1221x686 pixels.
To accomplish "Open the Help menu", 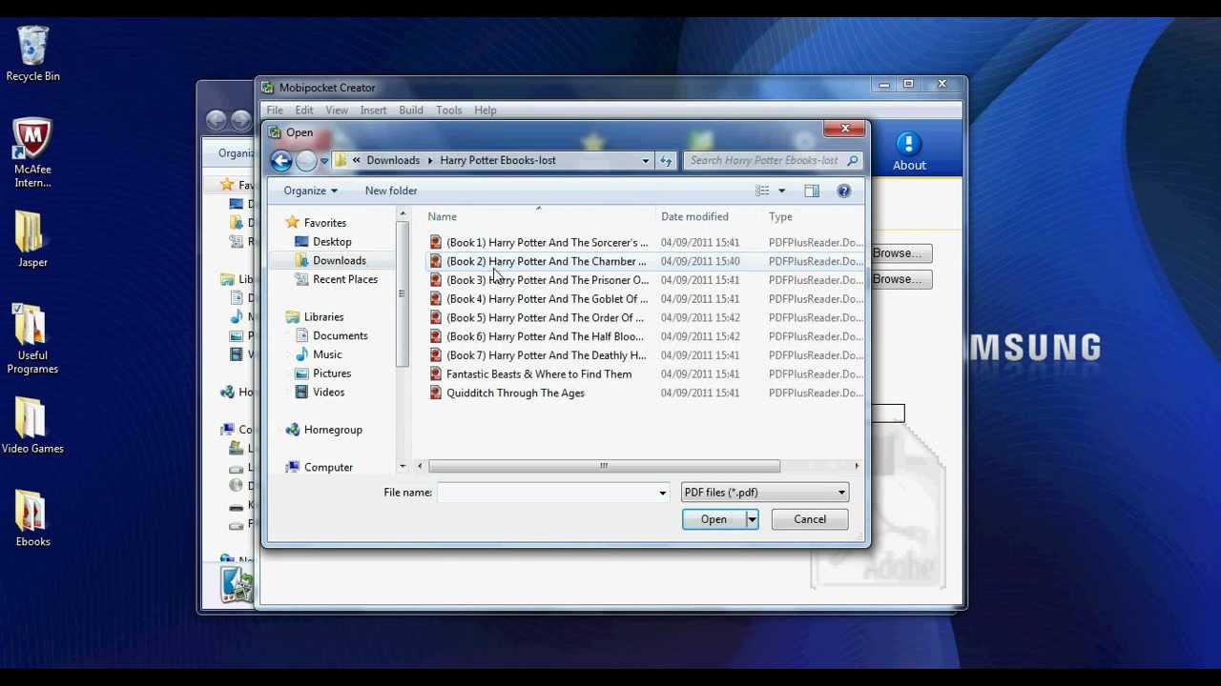I will click(486, 111).
